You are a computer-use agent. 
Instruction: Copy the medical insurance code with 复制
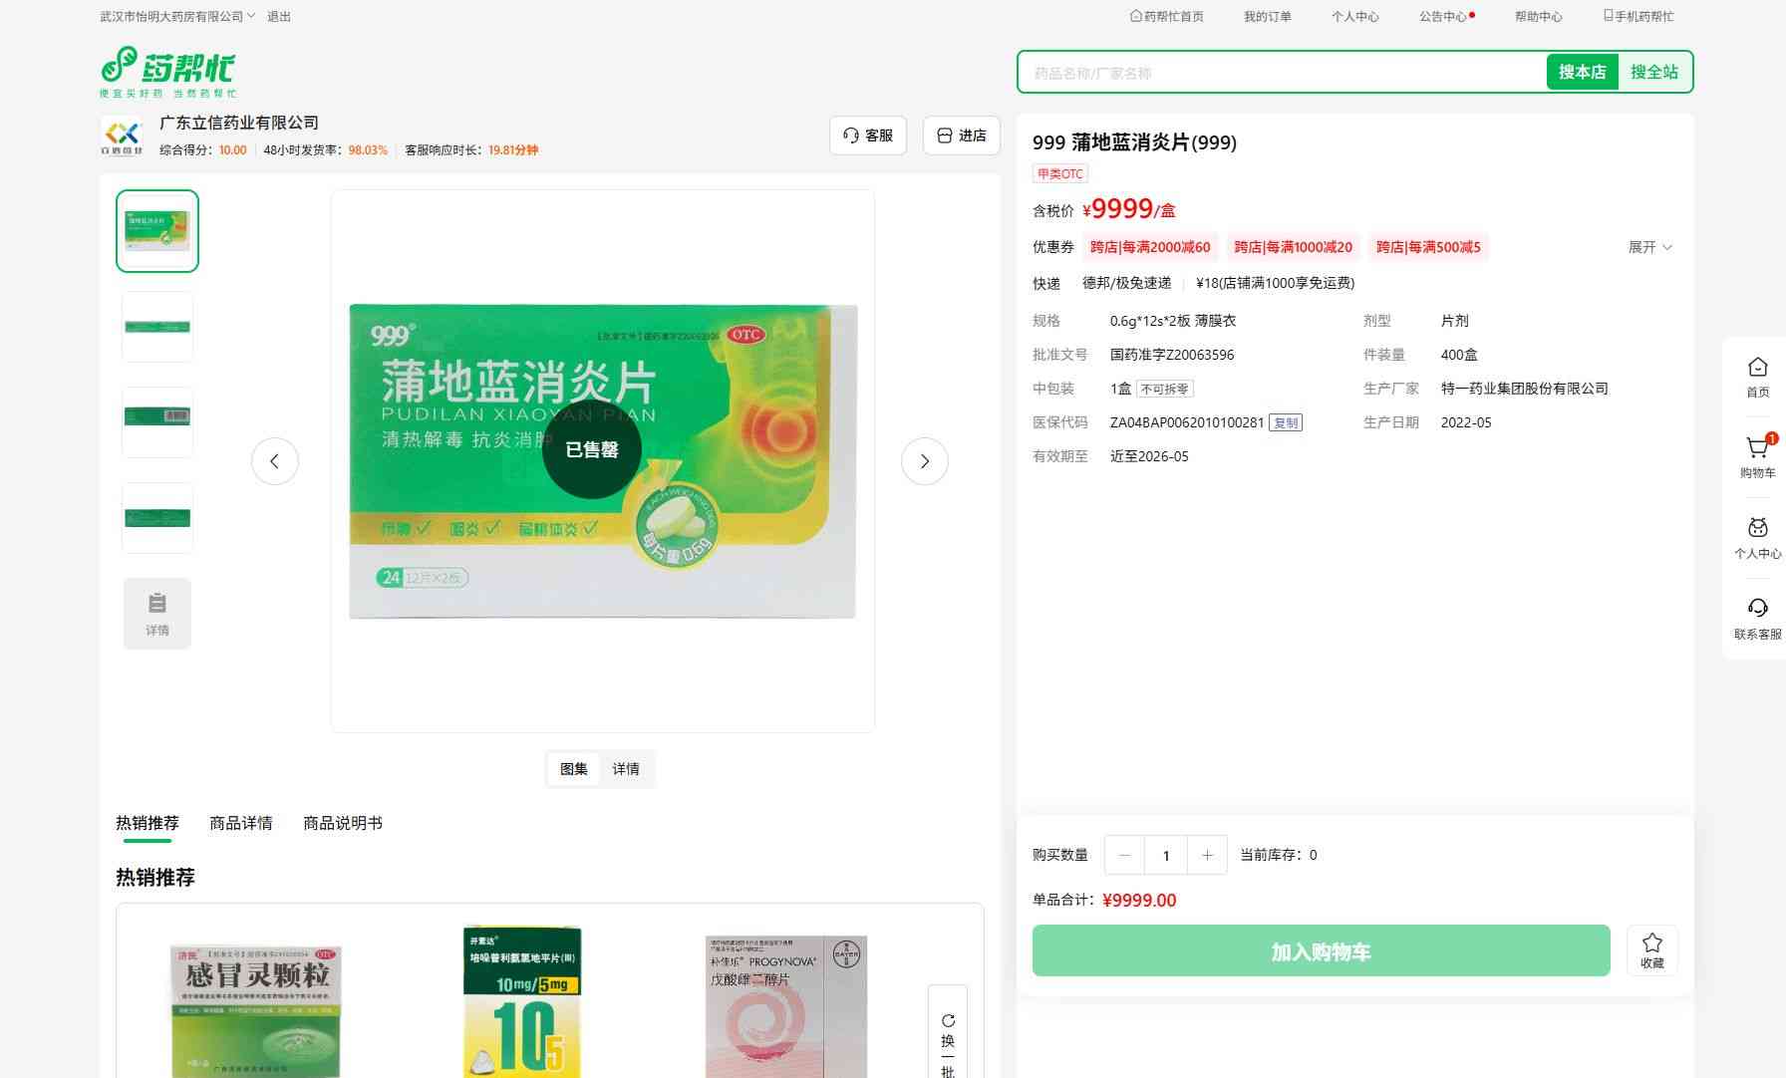[x=1286, y=423]
